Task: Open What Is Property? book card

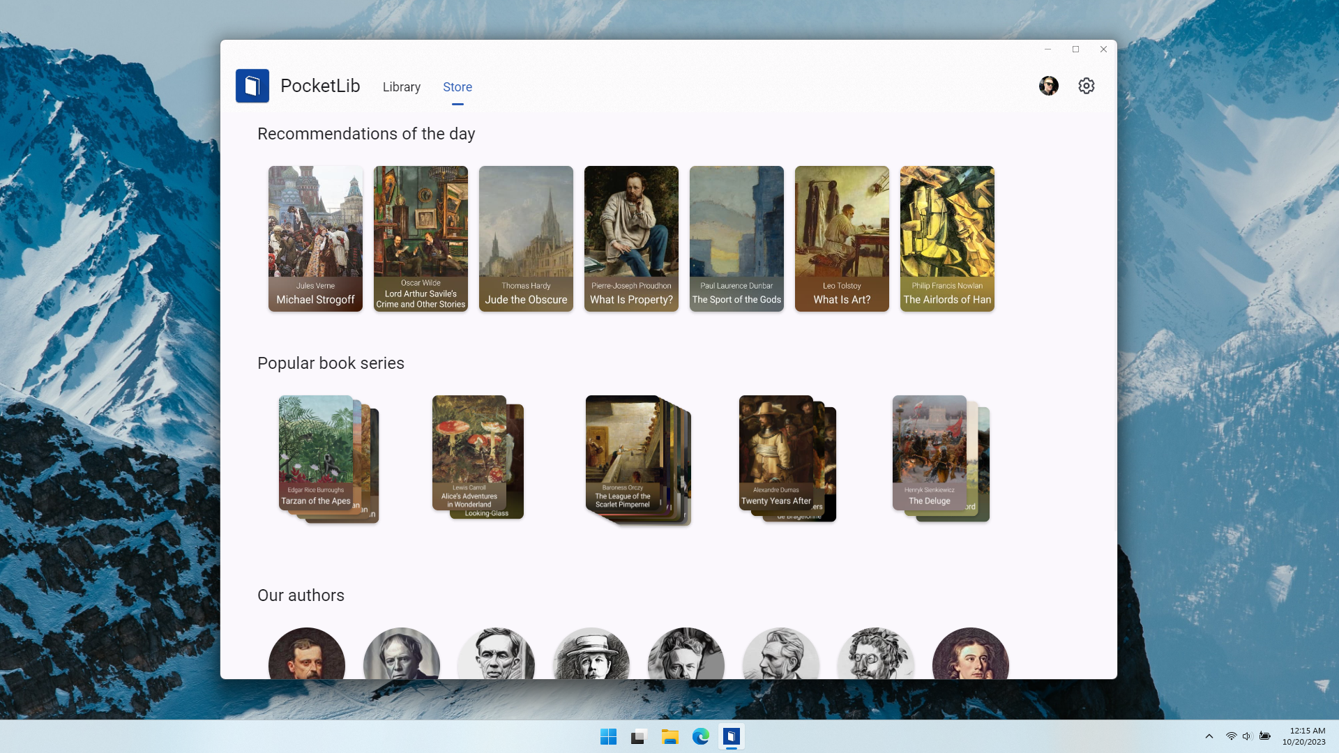Action: tap(631, 238)
